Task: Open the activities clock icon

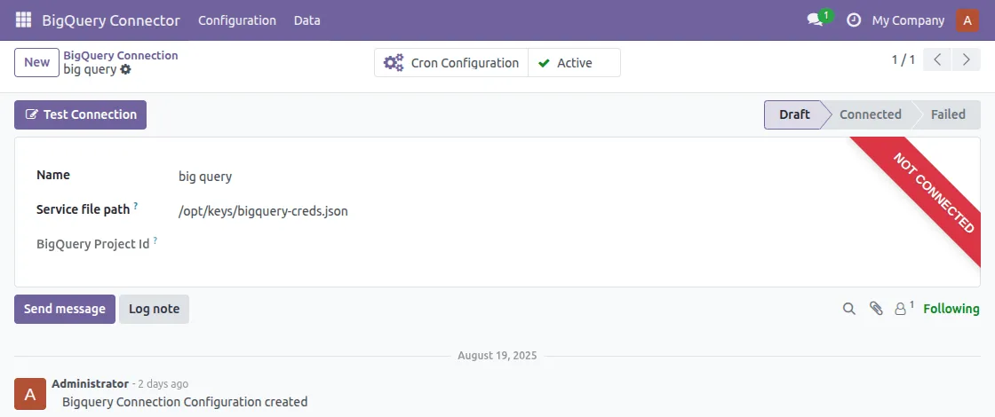Action: (854, 20)
